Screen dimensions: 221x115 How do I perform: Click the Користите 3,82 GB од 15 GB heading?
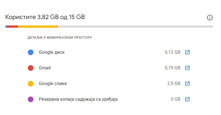(45, 17)
